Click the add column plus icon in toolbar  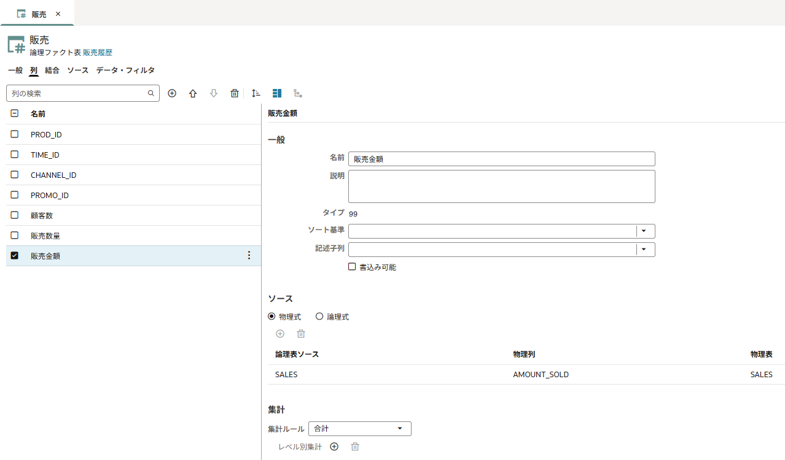pos(172,93)
